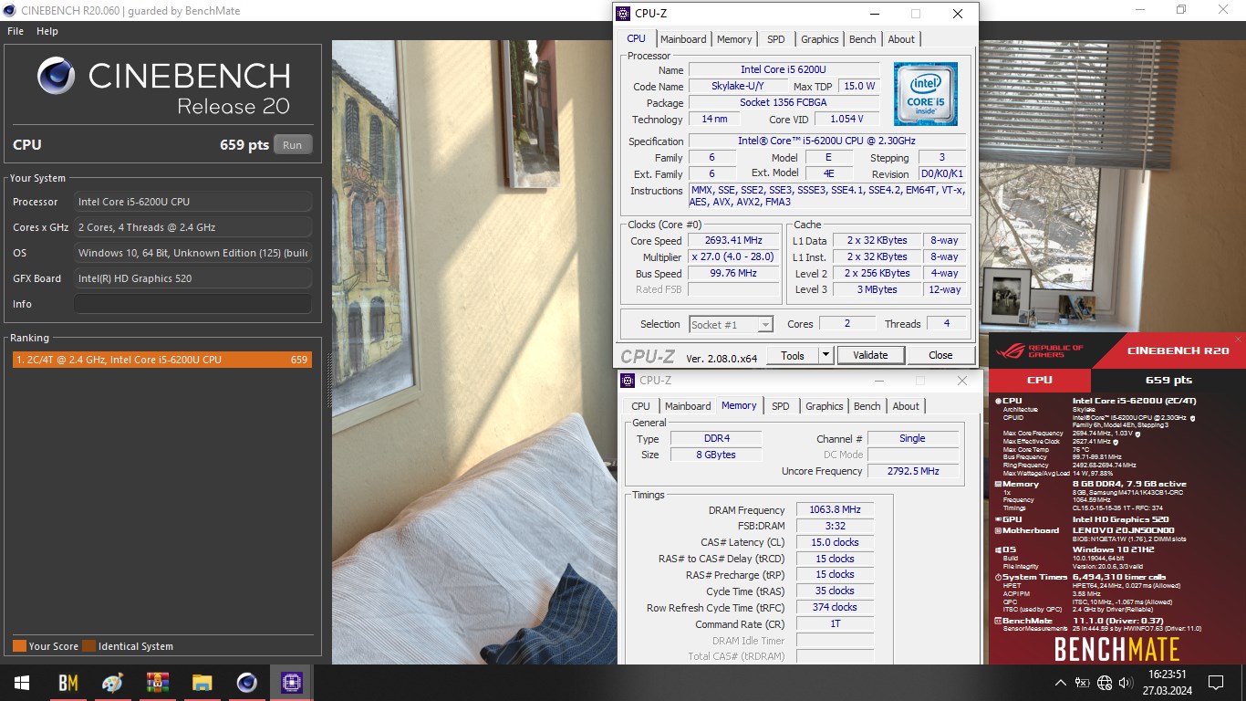The width and height of the screenshot is (1246, 701).
Task: Click the Cinebench GFX Board field
Action: [x=192, y=278]
